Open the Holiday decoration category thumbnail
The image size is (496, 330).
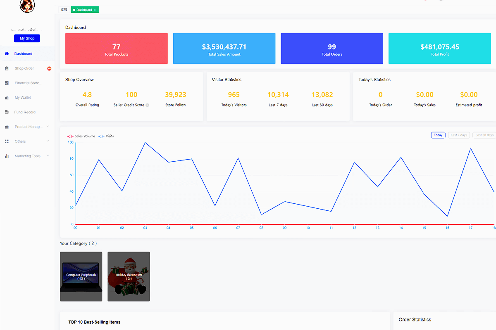point(129,276)
